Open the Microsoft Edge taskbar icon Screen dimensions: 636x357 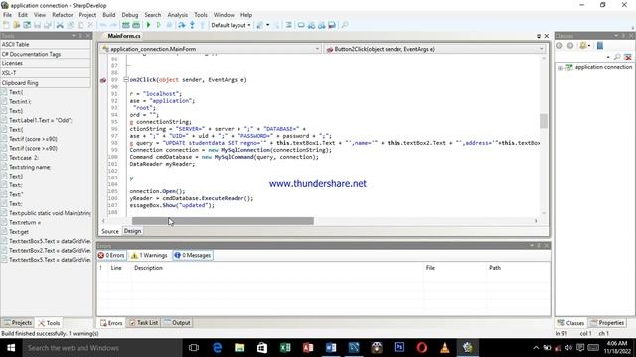point(217,348)
